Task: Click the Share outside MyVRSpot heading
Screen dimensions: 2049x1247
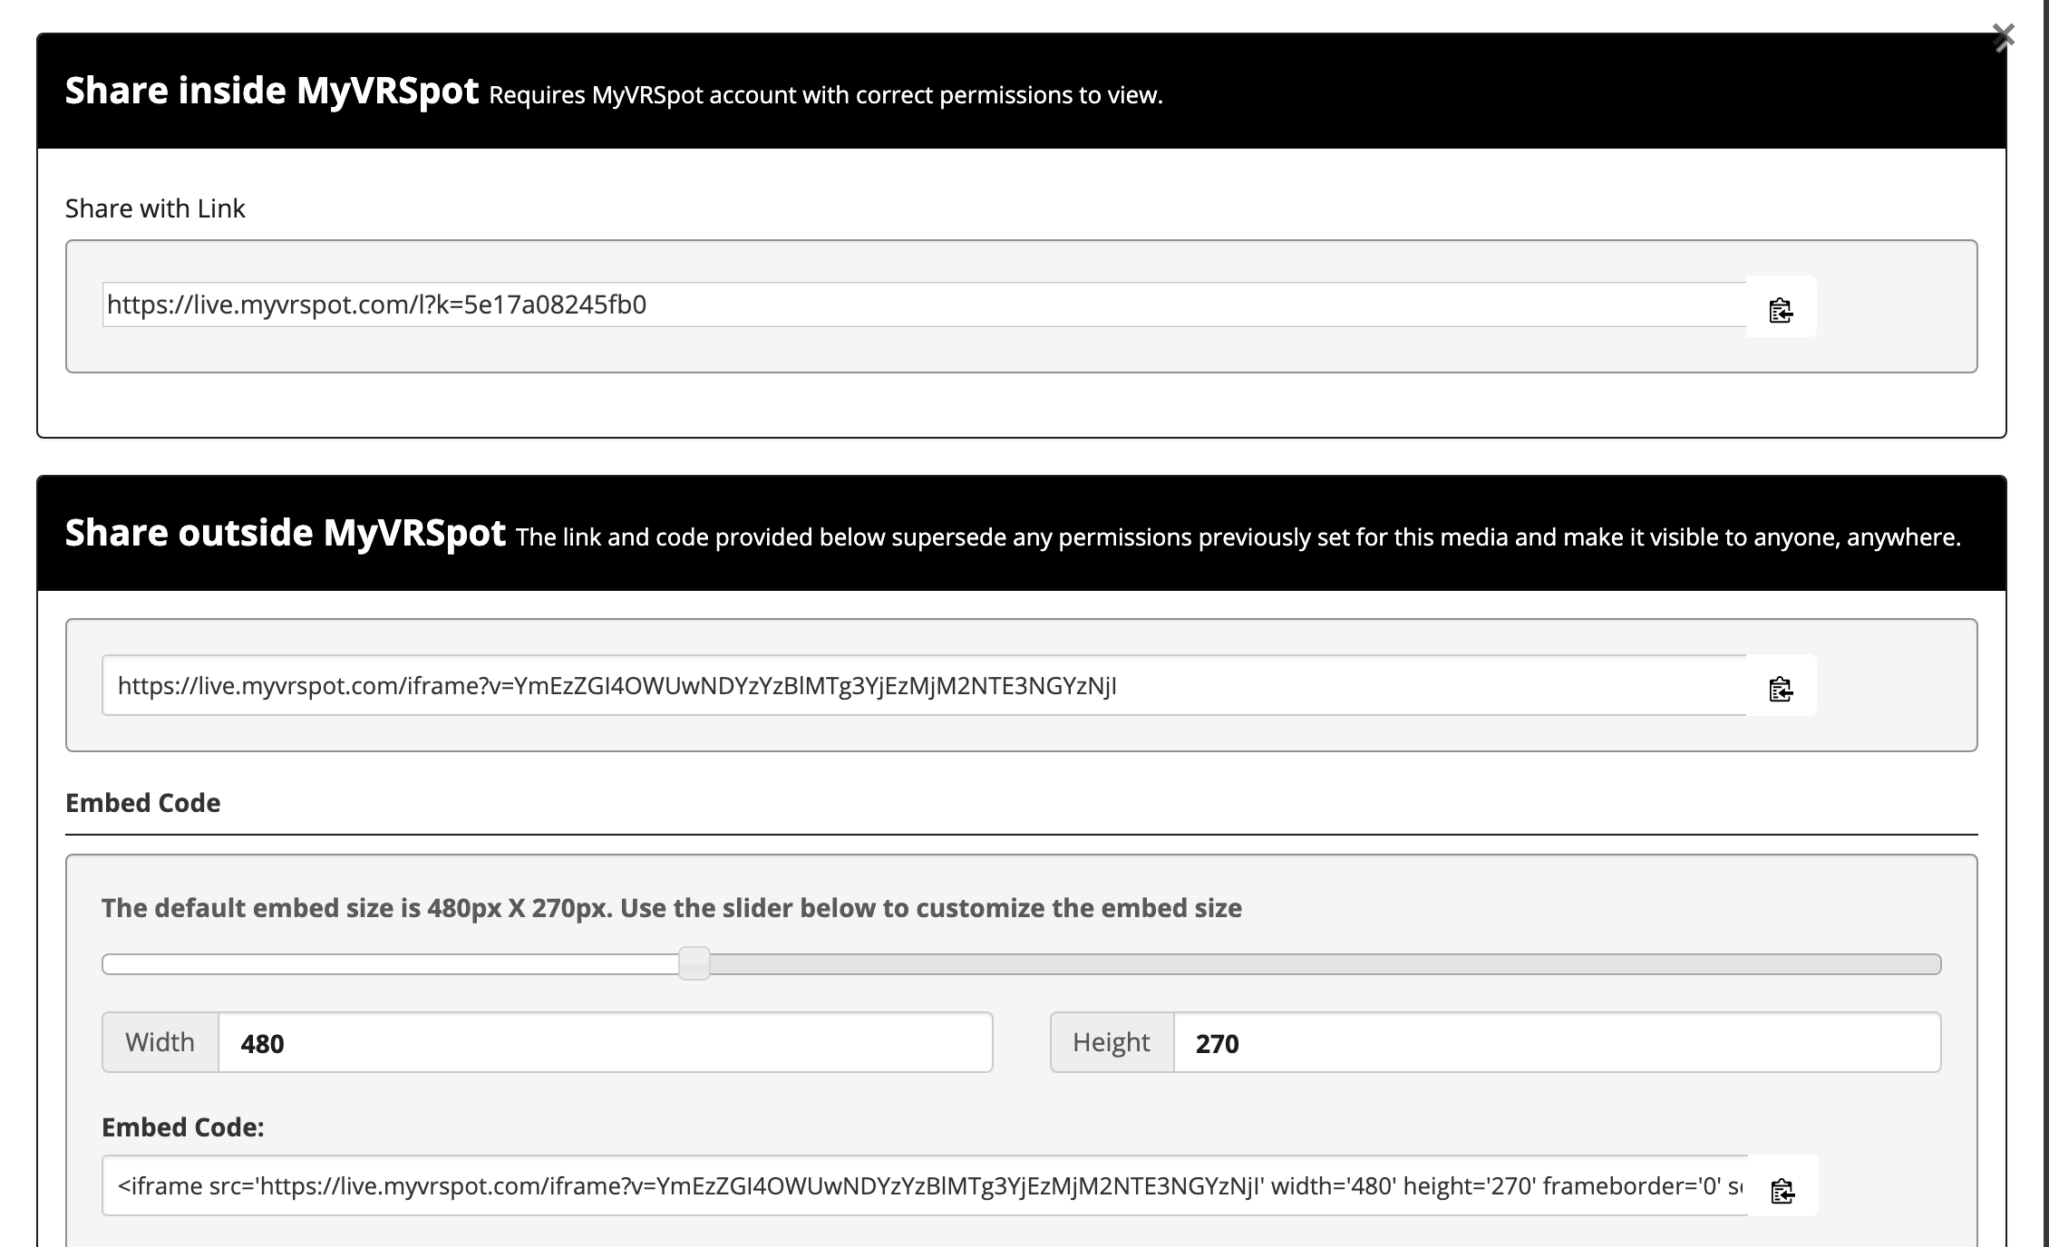Action: [x=286, y=533]
